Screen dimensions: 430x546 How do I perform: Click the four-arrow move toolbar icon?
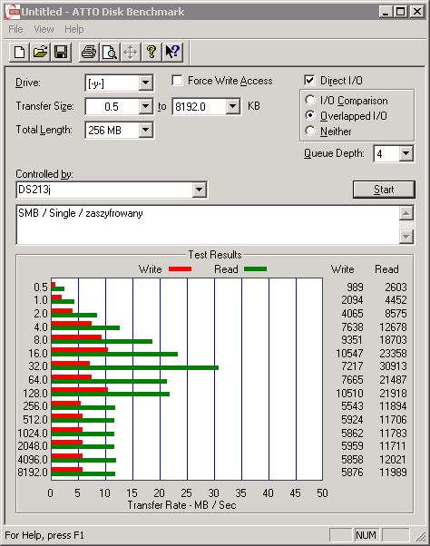coord(131,53)
